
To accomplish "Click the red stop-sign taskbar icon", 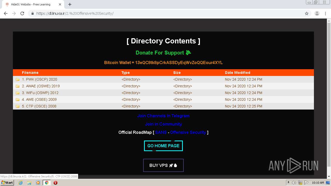I will pos(55,183).
